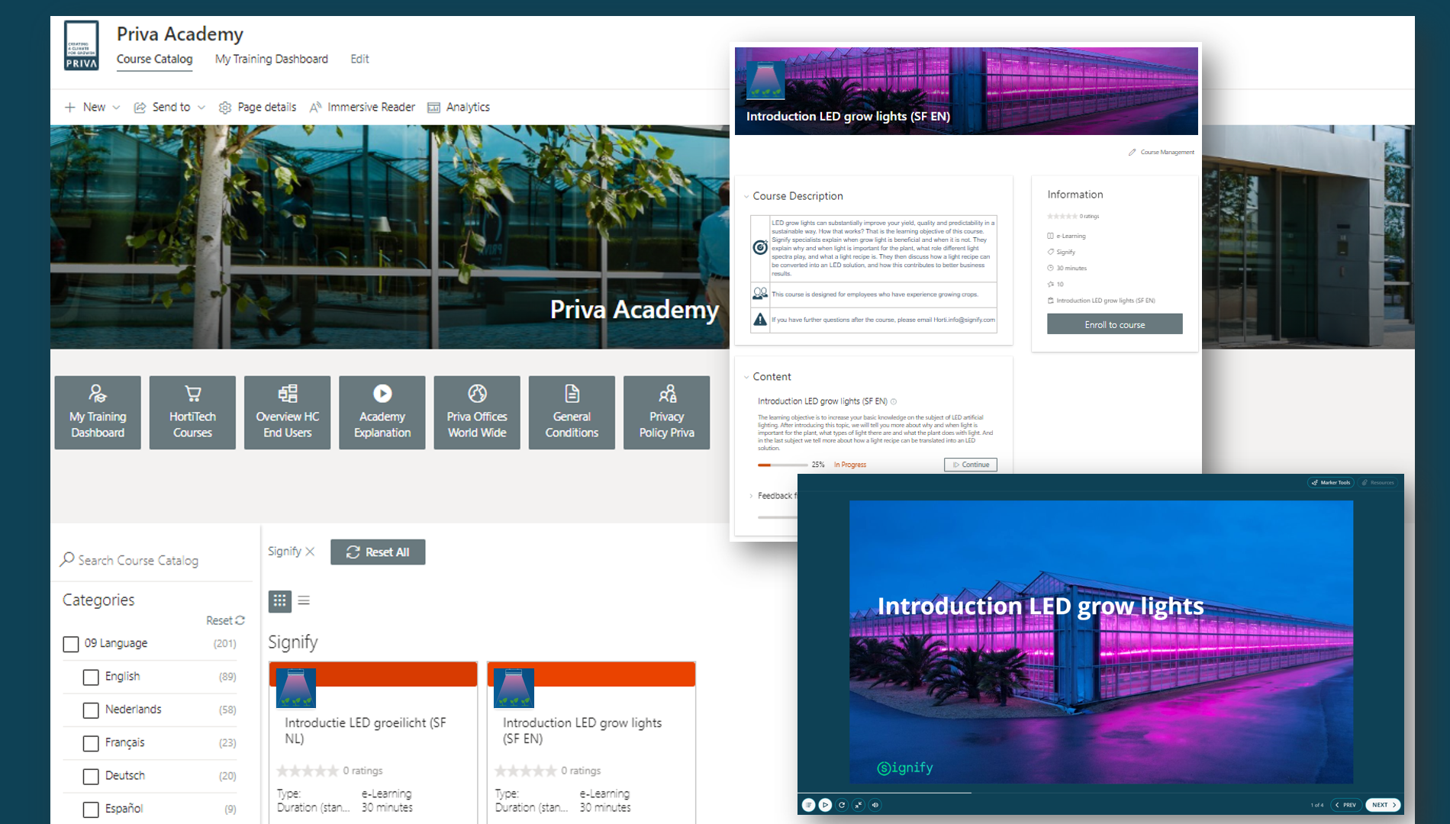Open the Introductie LED groeilicht (SF NL) card
The image size is (1450, 824).
pos(373,742)
